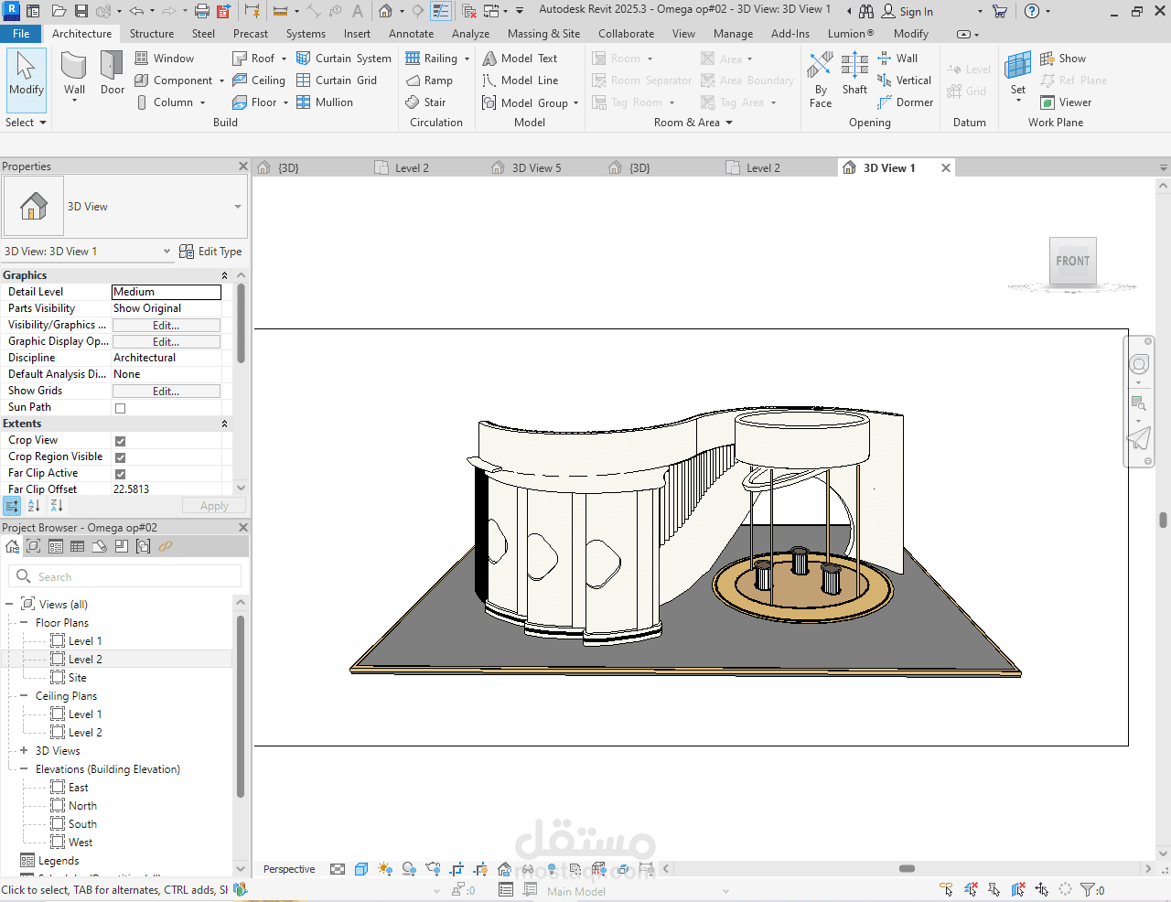The image size is (1171, 902).
Task: Click the Edit Type button
Action: coord(211,252)
